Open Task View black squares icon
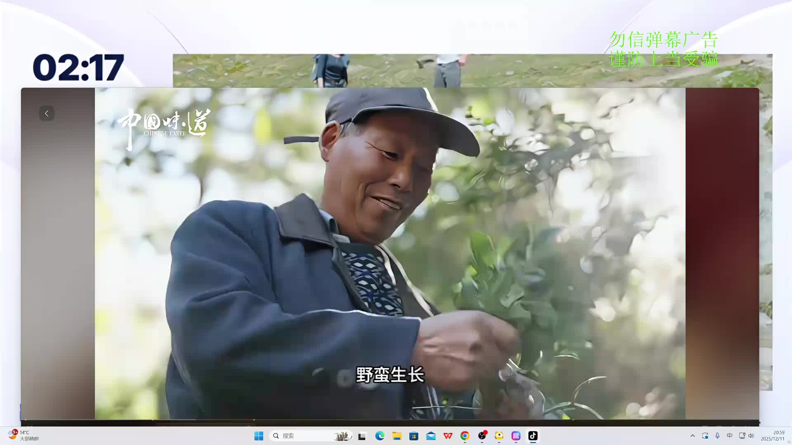Viewport: 792px width, 445px height. coord(362,436)
